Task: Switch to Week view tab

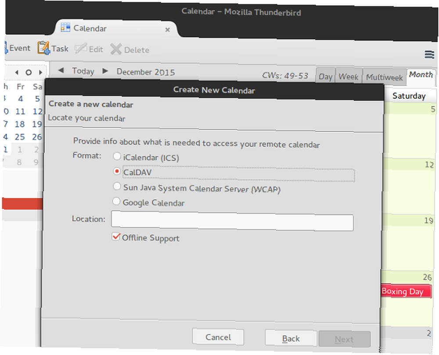Action: (x=349, y=76)
